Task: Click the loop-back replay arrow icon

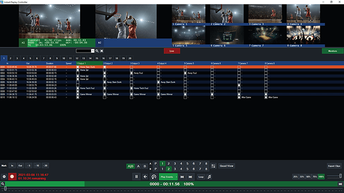Action: coord(154,176)
